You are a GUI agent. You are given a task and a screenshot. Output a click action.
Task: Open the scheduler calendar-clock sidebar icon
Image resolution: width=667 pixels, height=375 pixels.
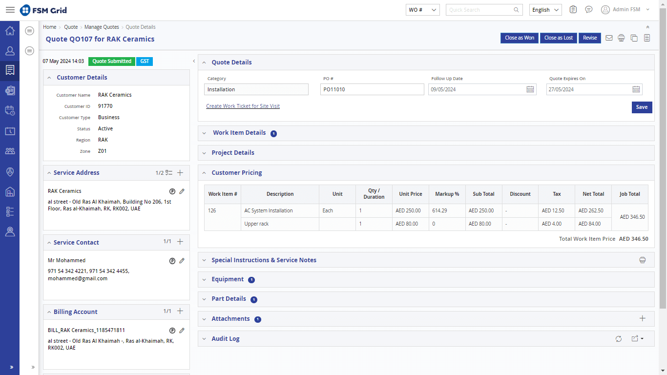10,110
